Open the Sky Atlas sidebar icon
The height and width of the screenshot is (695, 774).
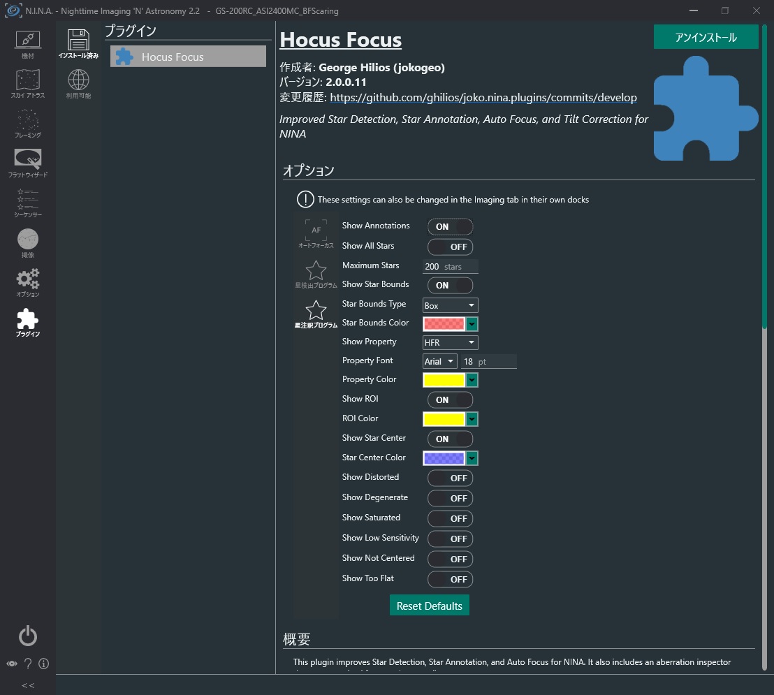[x=28, y=83]
